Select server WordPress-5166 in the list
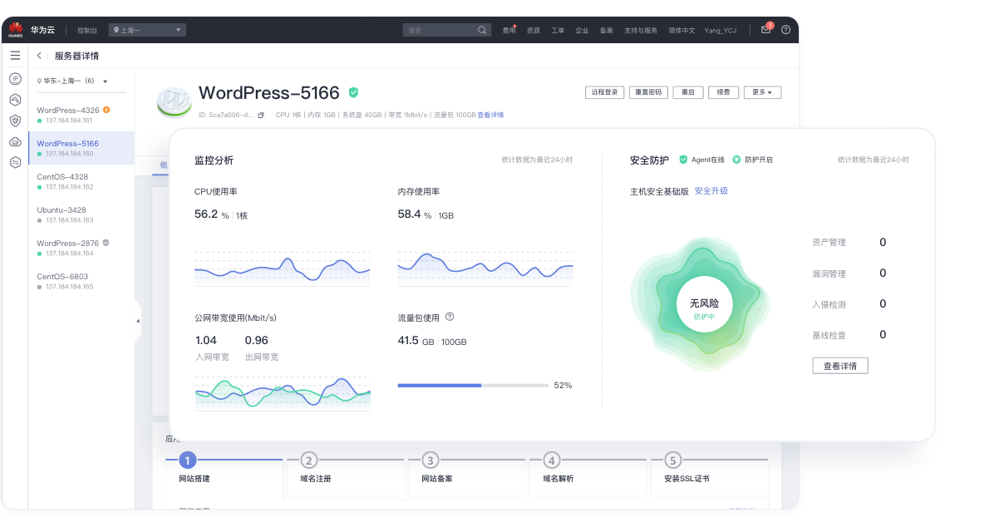Screen dimensions: 999x532 81,148
